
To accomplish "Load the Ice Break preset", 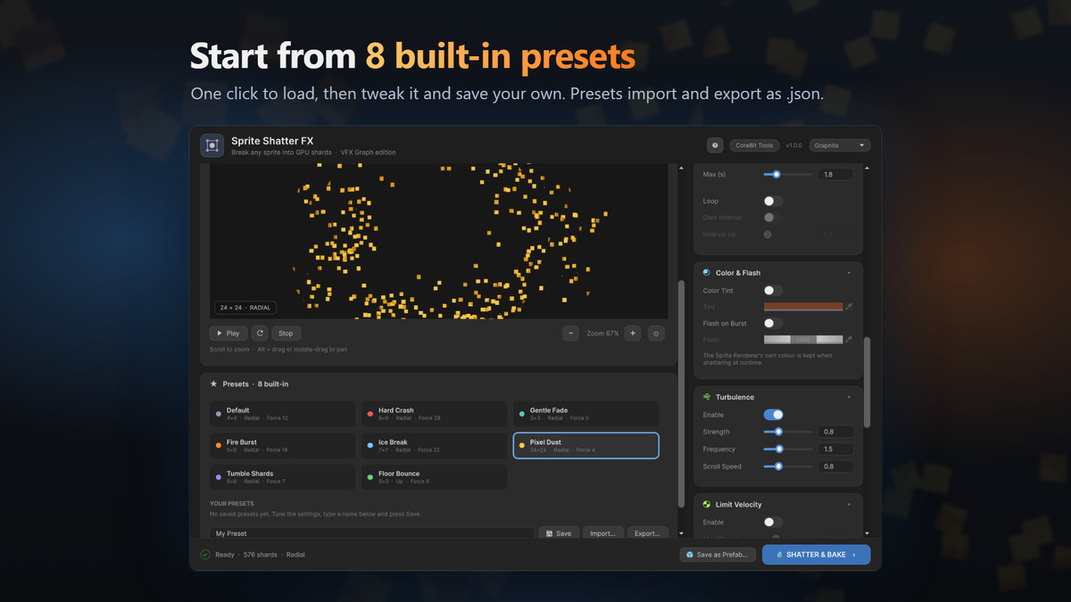I will tap(434, 445).
